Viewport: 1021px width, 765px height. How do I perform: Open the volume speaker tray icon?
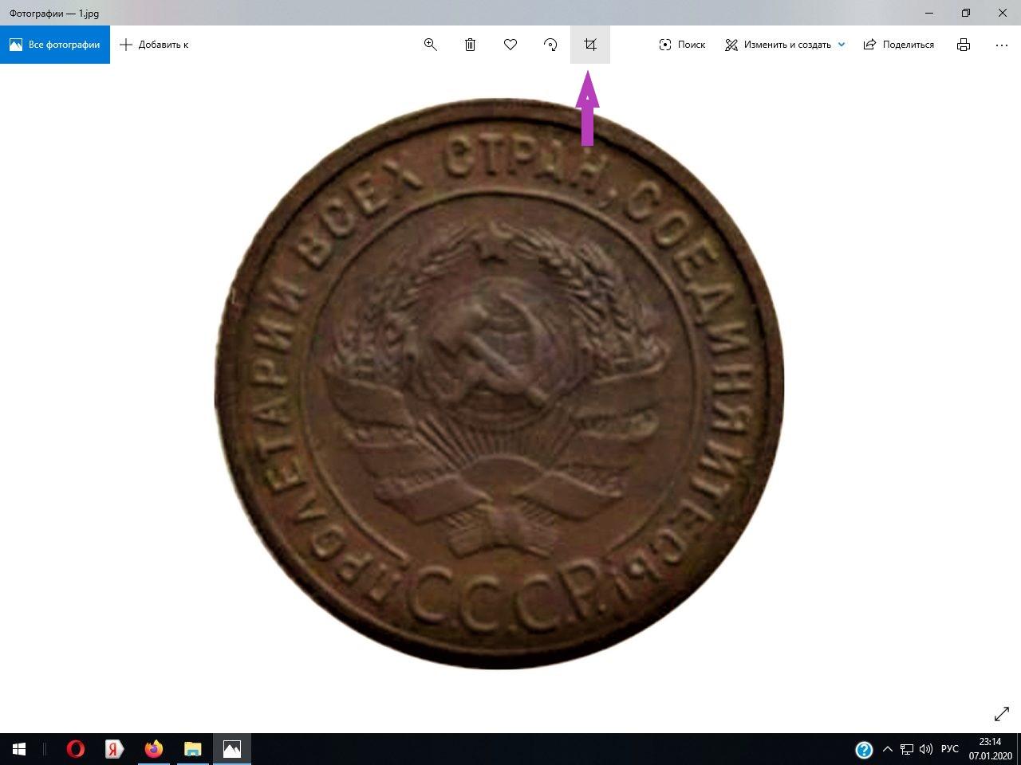pyautogui.click(x=926, y=749)
